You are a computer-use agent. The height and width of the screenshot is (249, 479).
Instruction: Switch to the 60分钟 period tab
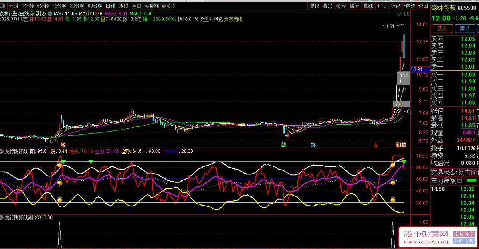coord(95,6)
